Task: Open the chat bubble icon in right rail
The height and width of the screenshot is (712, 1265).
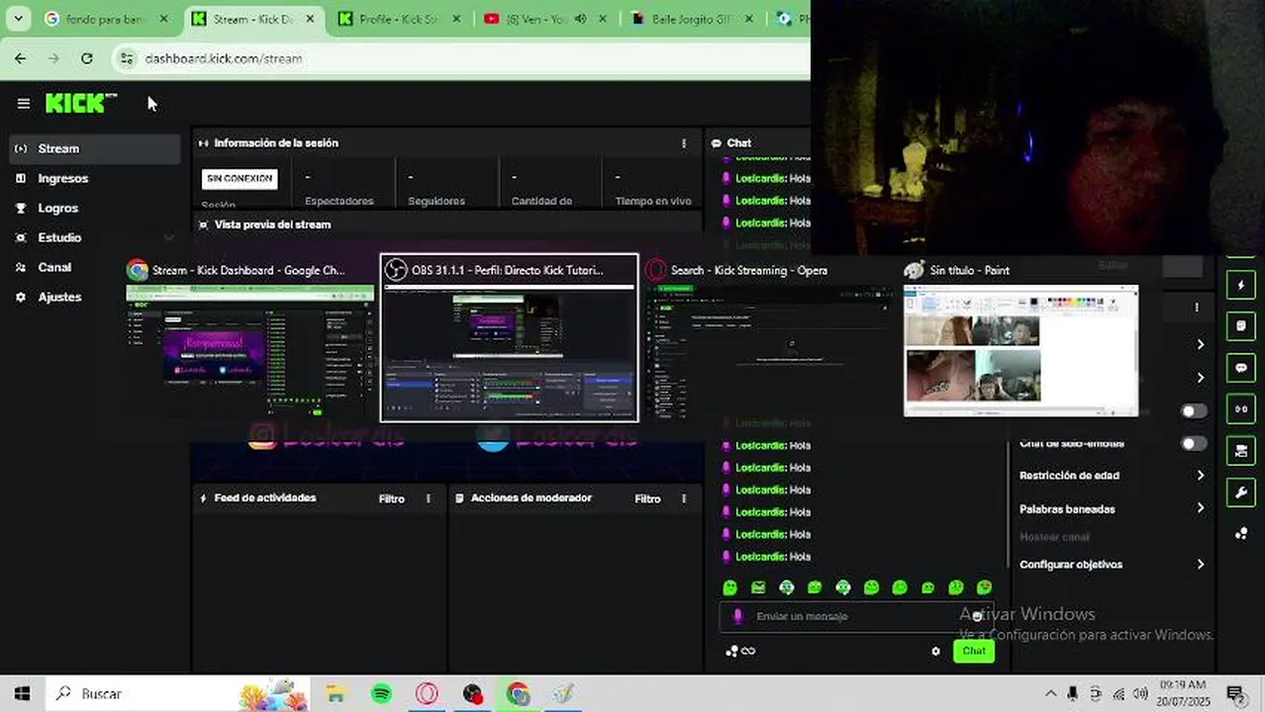Action: (1240, 368)
